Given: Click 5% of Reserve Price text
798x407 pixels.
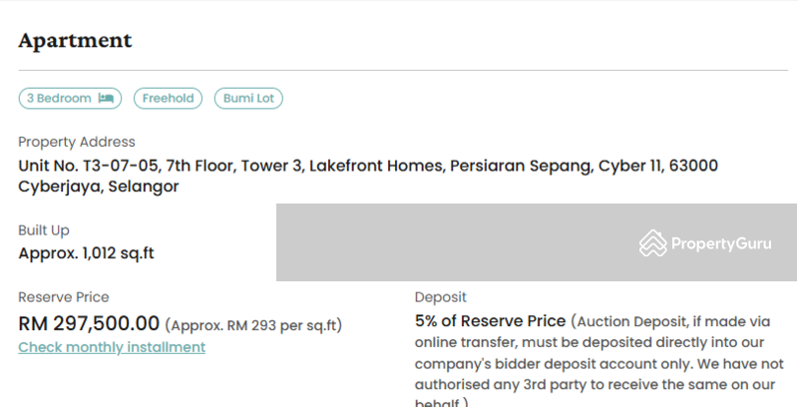Looking at the screenshot, I should [490, 321].
